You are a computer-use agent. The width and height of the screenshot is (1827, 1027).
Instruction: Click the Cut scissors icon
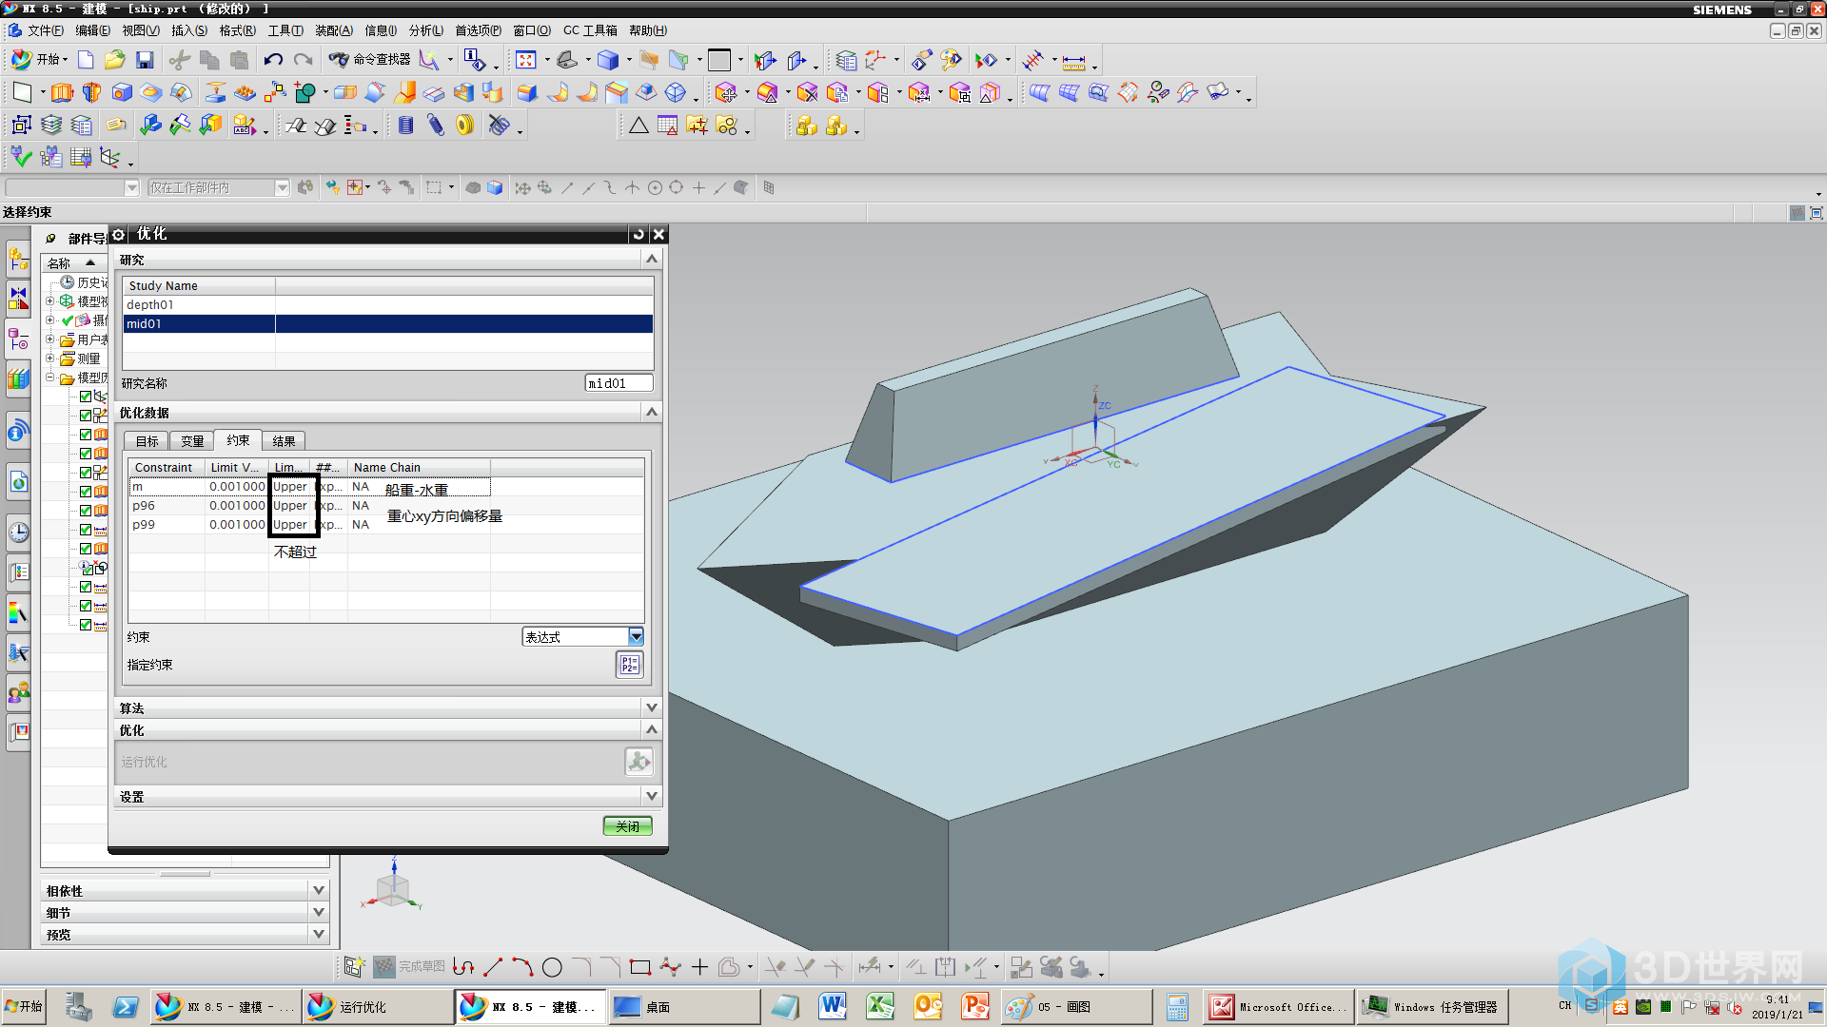pos(179,60)
